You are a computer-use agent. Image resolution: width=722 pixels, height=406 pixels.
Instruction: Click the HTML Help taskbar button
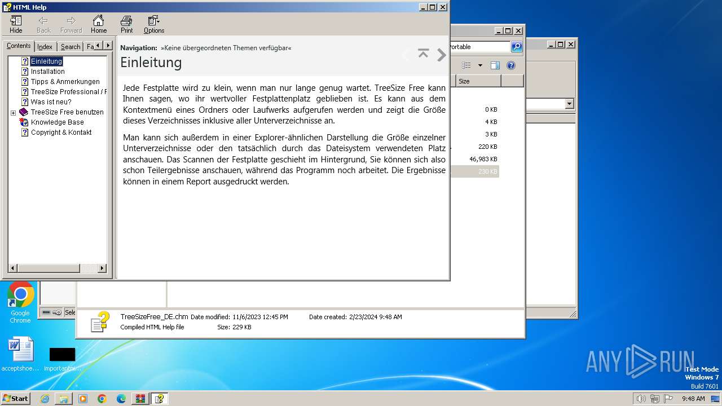(x=159, y=399)
